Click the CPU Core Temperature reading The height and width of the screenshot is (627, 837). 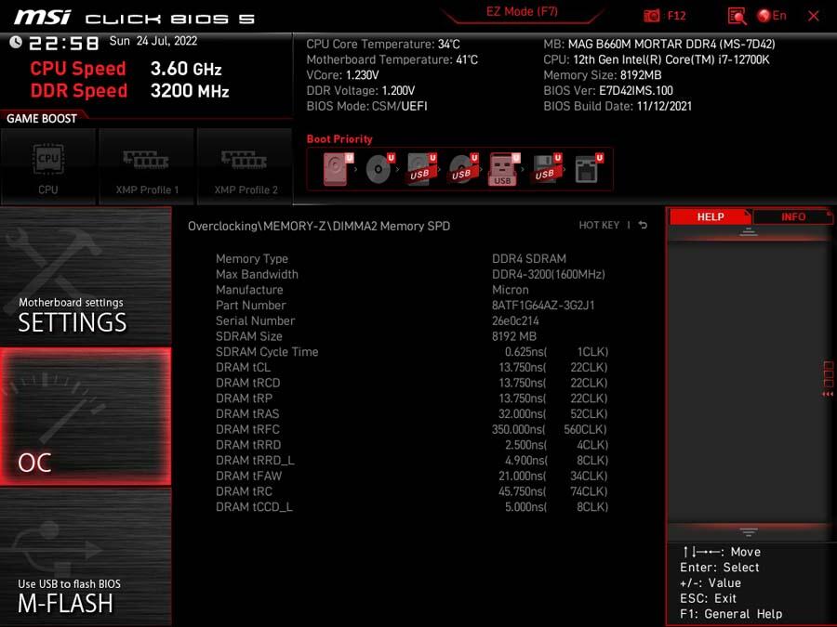coord(383,44)
